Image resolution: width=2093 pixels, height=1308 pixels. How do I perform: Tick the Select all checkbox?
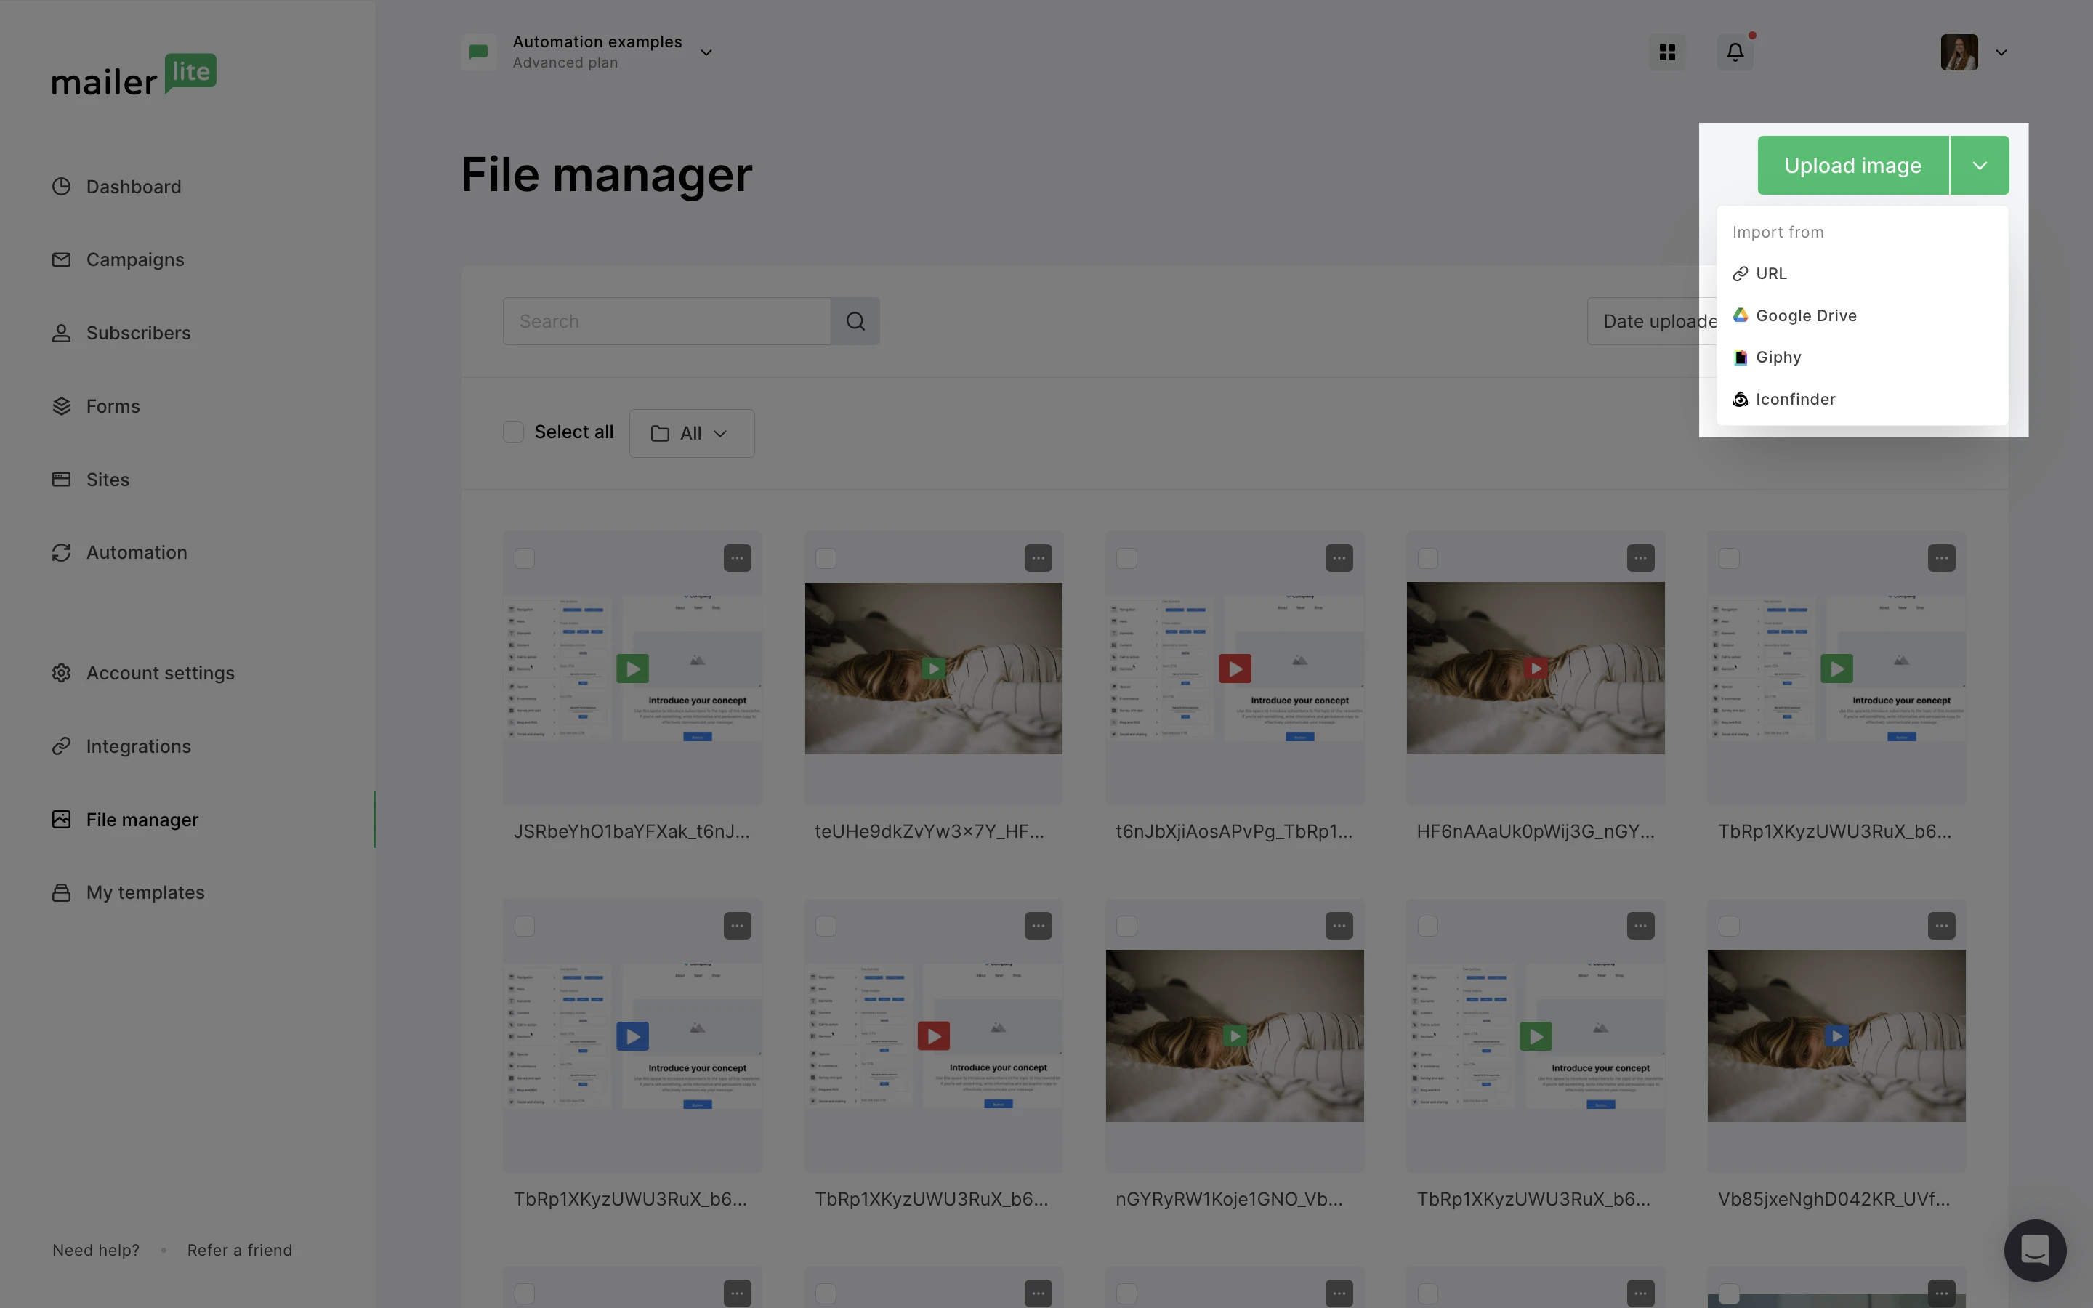point(514,432)
